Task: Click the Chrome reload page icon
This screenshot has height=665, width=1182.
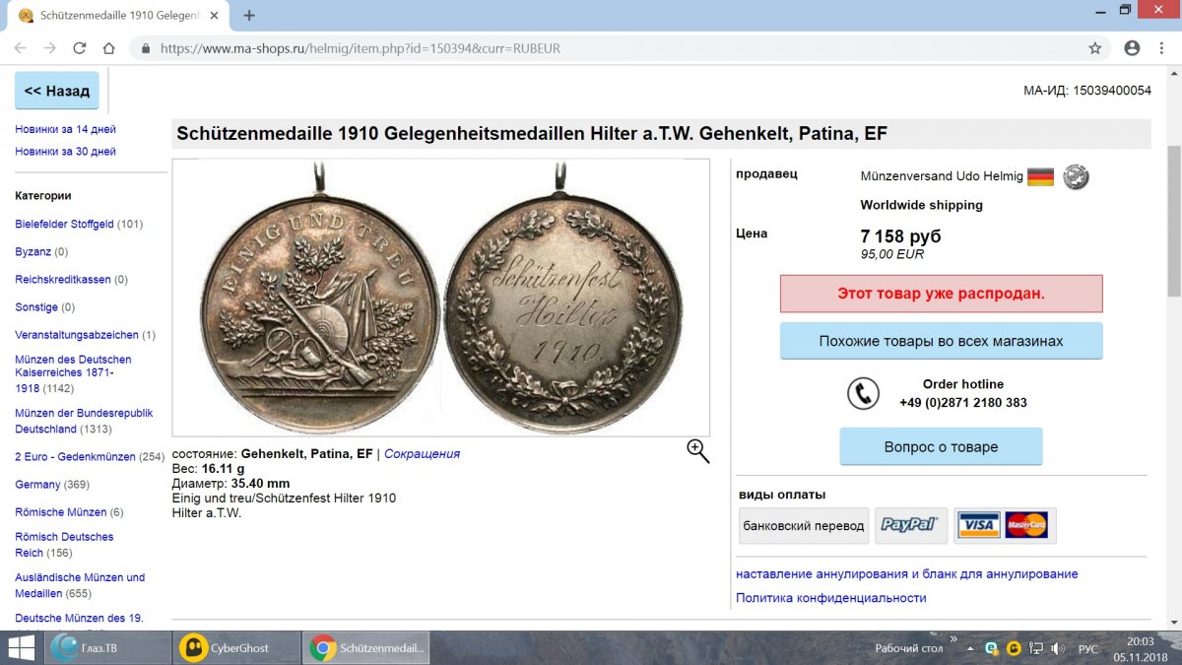Action: point(80,47)
